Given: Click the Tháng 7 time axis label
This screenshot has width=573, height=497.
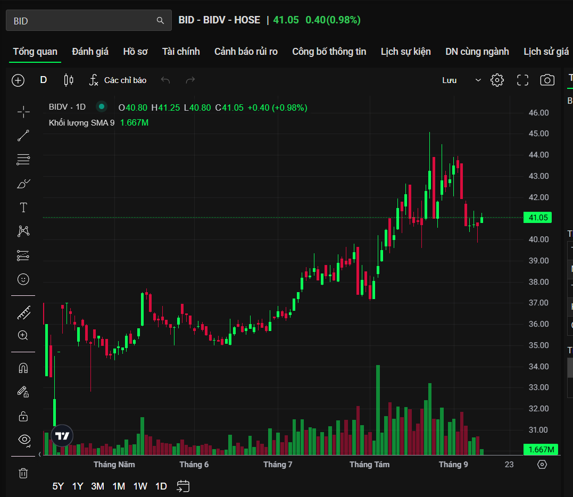Looking at the screenshot, I should click(x=278, y=465).
